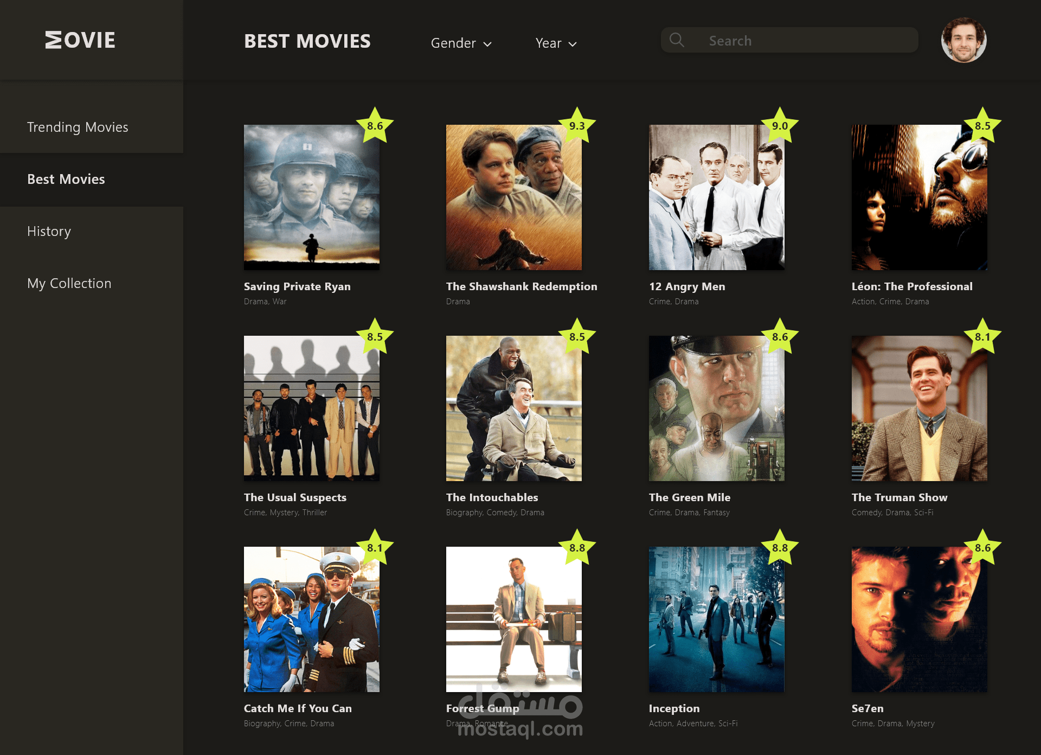Click the star rating on Se7en
Viewport: 1041px width, 755px height.
[982, 547]
